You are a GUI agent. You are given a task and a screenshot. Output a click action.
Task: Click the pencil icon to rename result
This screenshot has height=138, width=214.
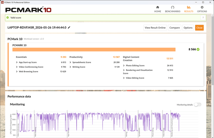click(x=69, y=27)
